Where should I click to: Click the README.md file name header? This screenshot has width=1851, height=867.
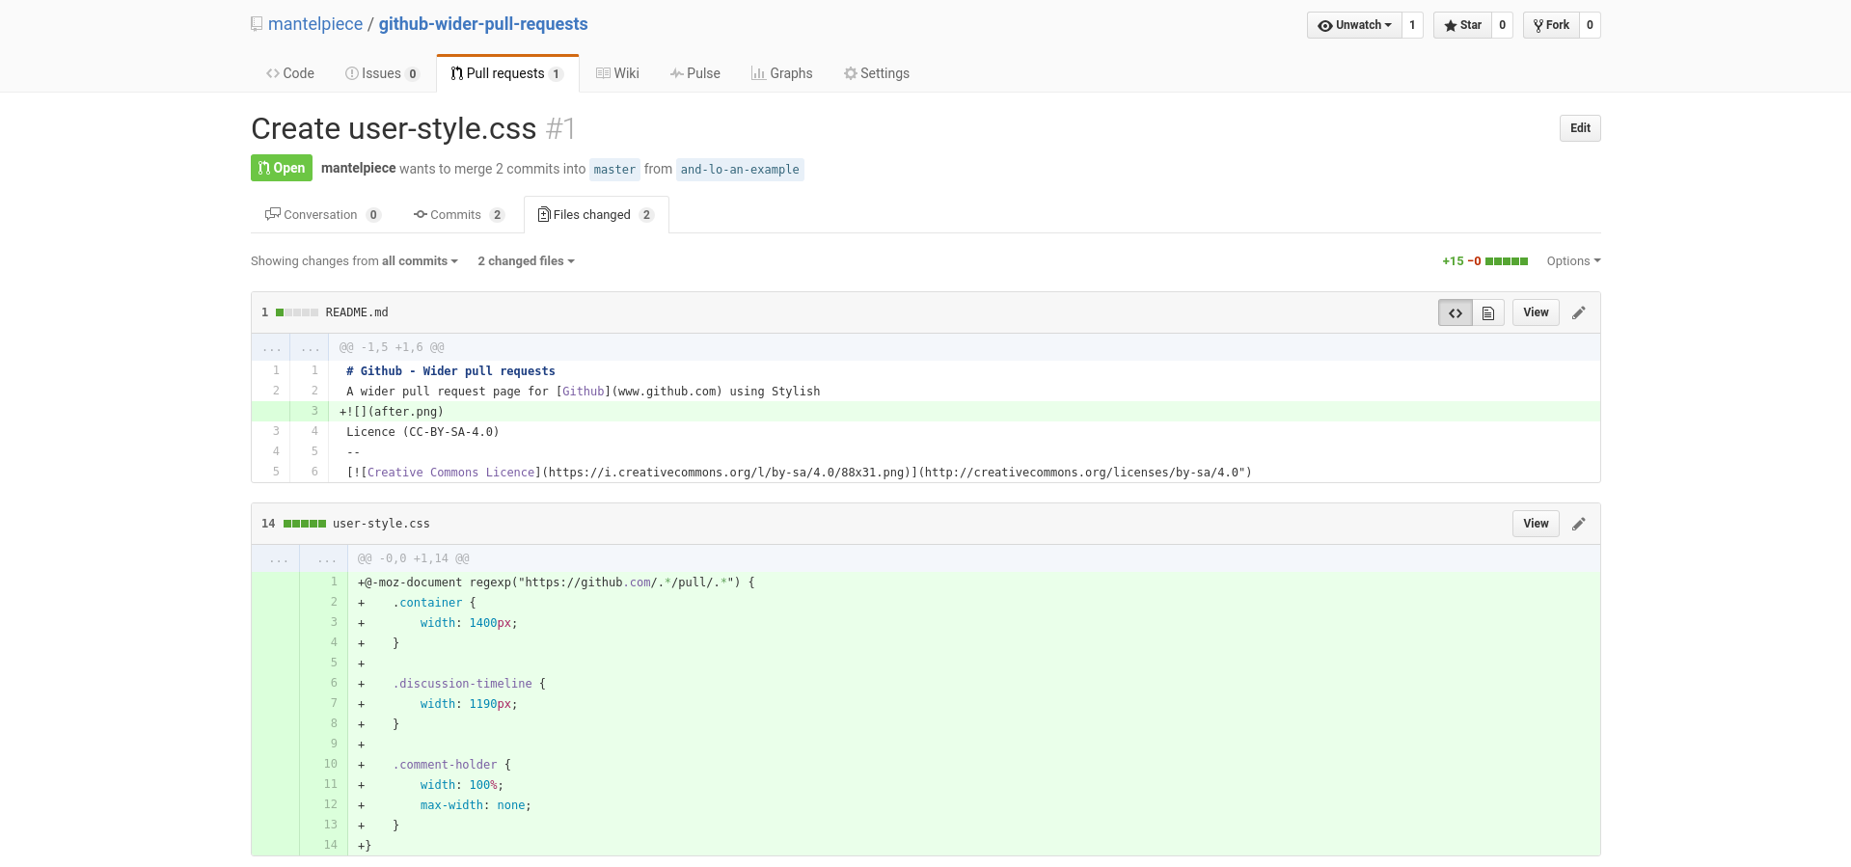tap(357, 312)
